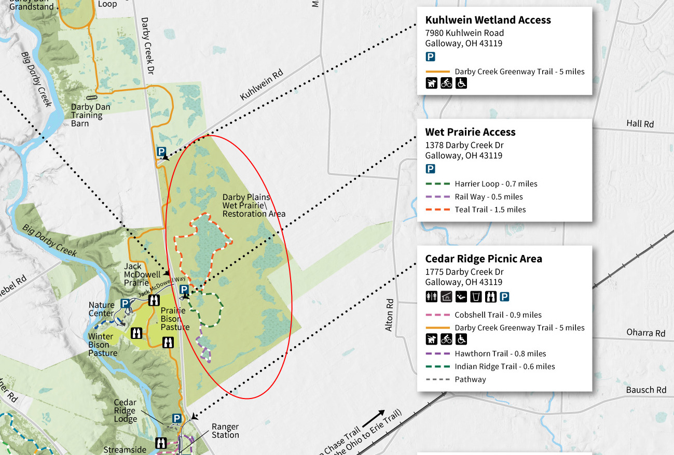Click the "Bausch Rd" road label
The image size is (674, 455).
click(x=646, y=390)
